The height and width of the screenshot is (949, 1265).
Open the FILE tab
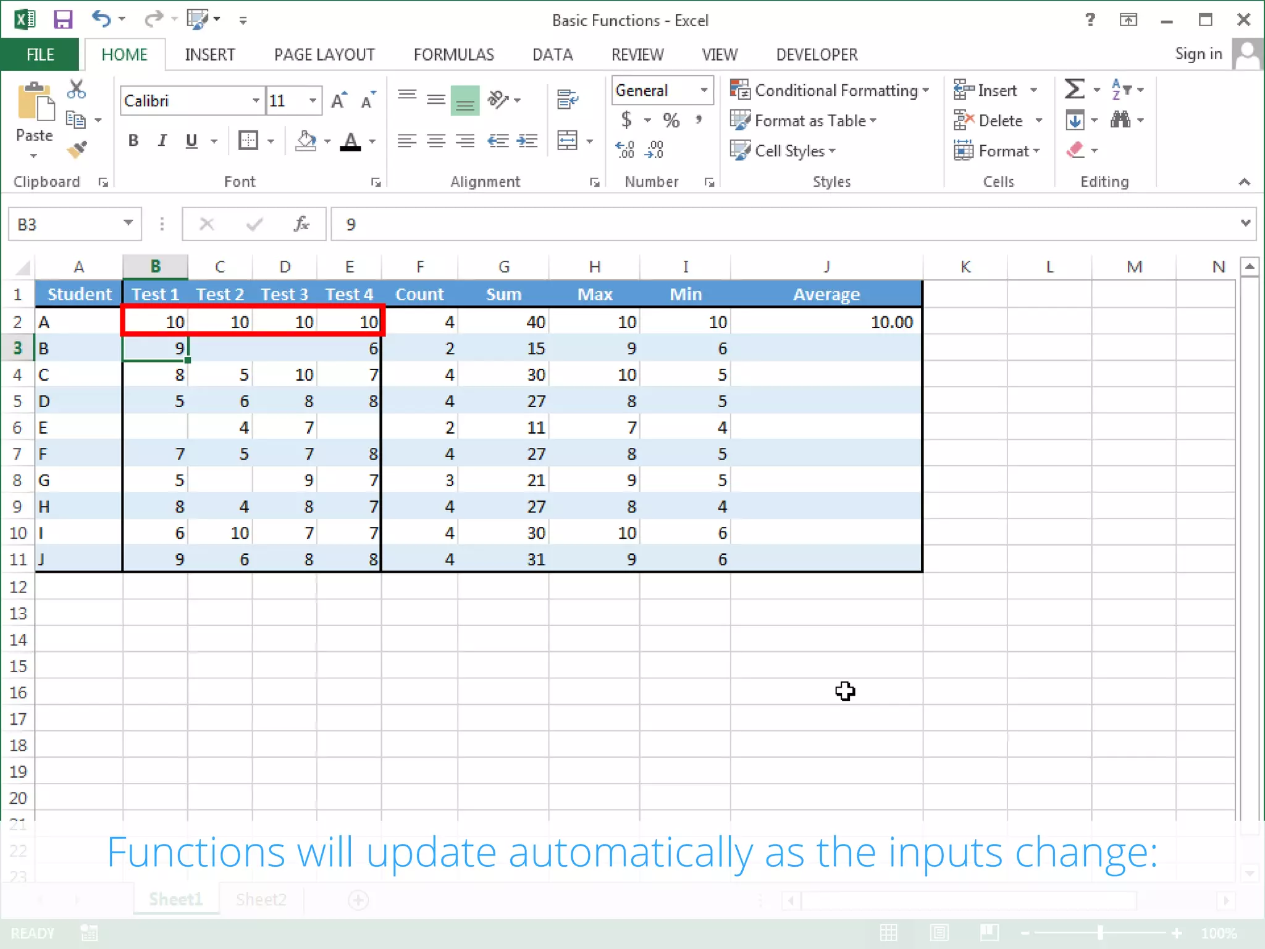point(40,54)
